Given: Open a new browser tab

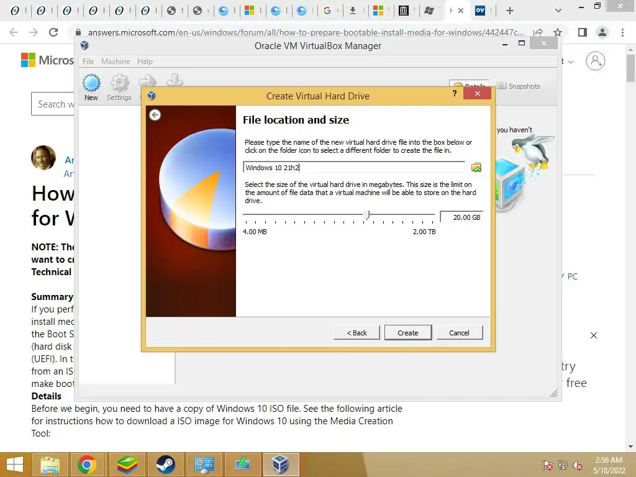Looking at the screenshot, I should click(510, 11).
